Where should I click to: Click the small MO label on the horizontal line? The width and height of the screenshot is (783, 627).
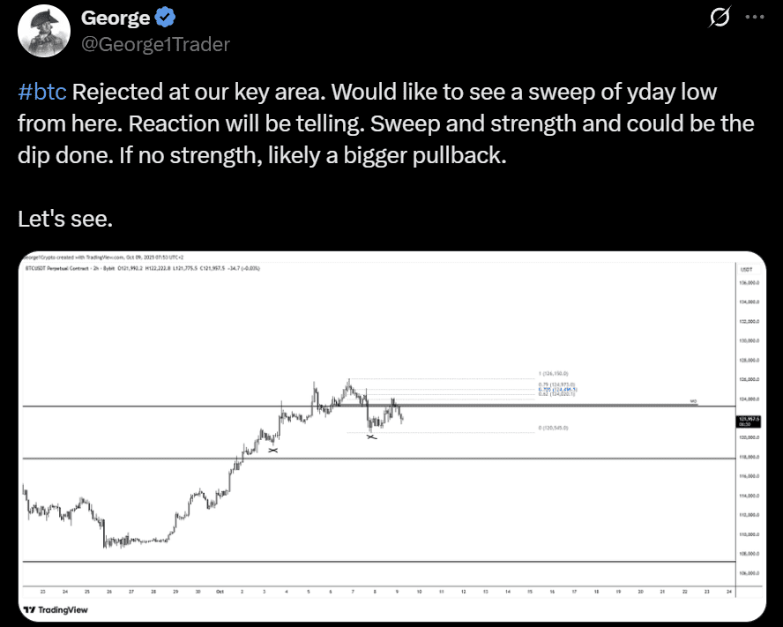click(x=693, y=402)
